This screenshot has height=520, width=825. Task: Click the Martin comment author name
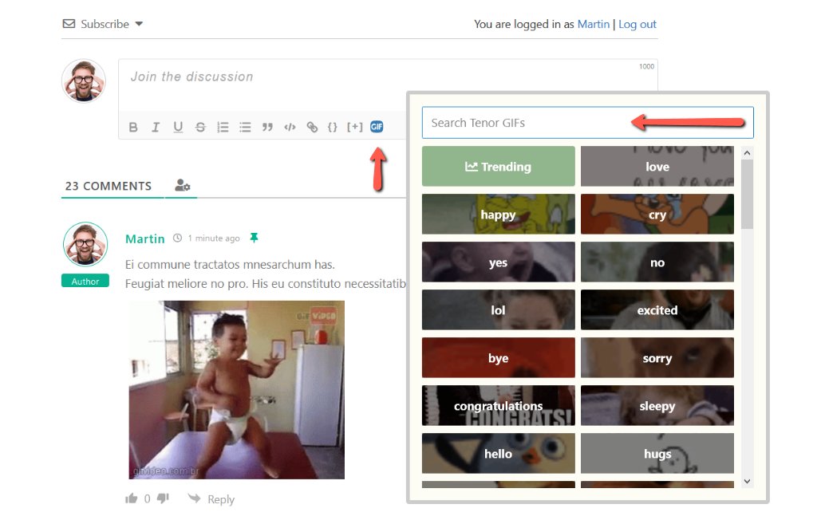pos(144,238)
